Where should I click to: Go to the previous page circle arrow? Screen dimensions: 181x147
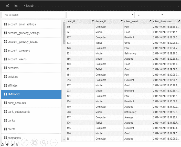[5, 142]
